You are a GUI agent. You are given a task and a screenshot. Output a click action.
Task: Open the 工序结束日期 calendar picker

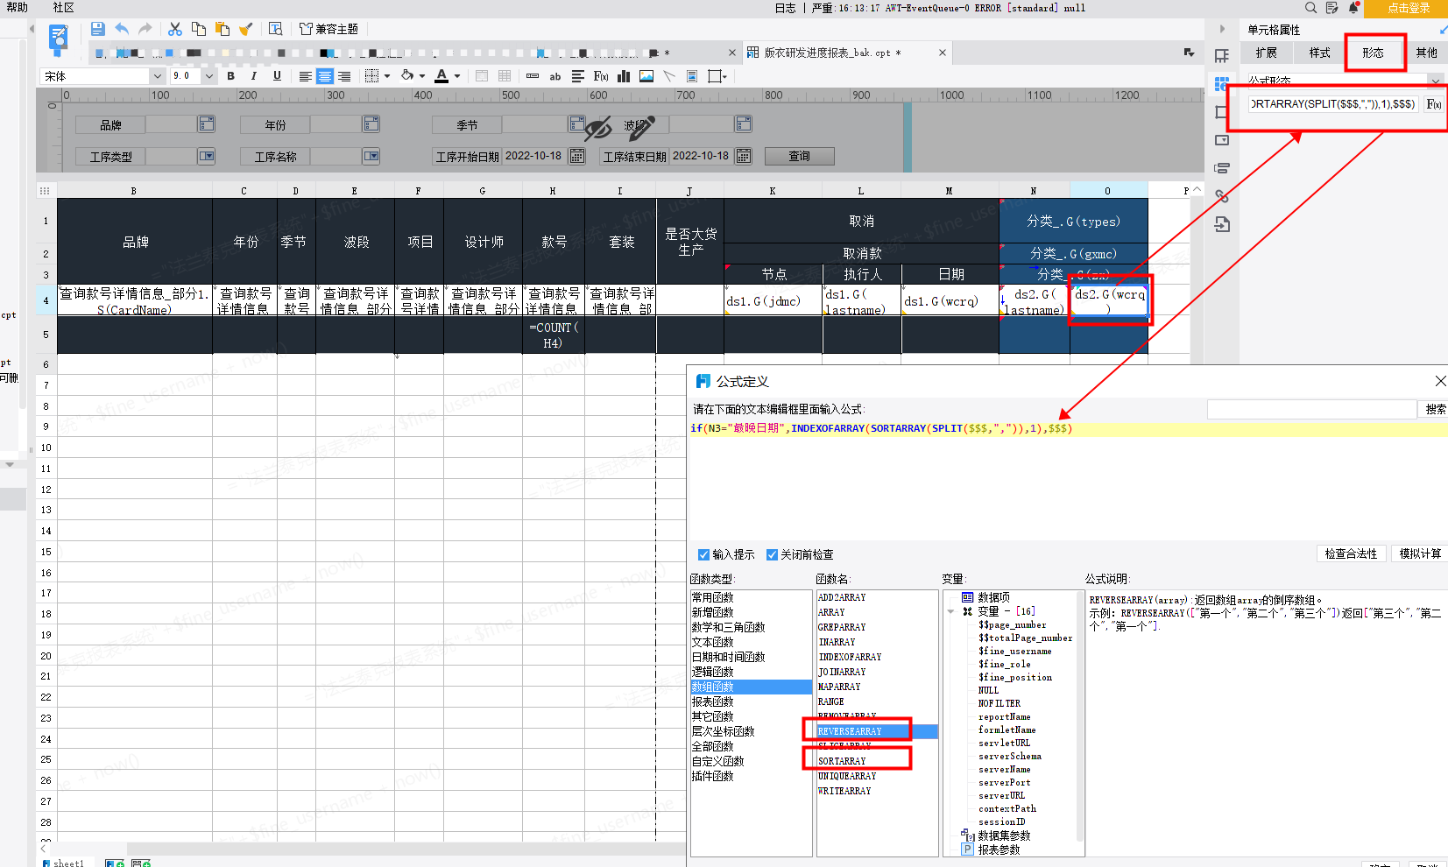[744, 156]
